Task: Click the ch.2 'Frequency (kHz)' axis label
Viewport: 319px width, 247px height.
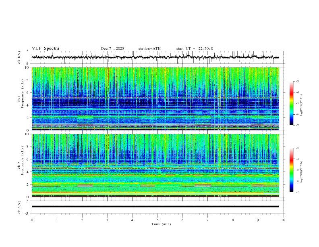Action: [23, 161]
